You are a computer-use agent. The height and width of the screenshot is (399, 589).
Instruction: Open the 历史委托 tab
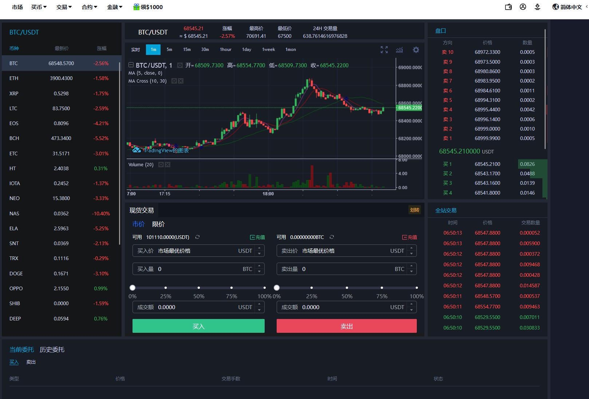tap(52, 350)
